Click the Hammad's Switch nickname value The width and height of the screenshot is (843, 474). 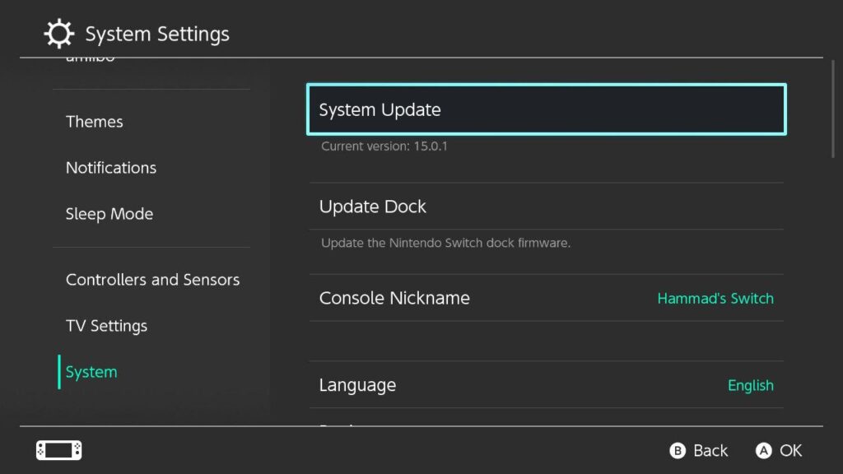pyautogui.click(x=715, y=298)
